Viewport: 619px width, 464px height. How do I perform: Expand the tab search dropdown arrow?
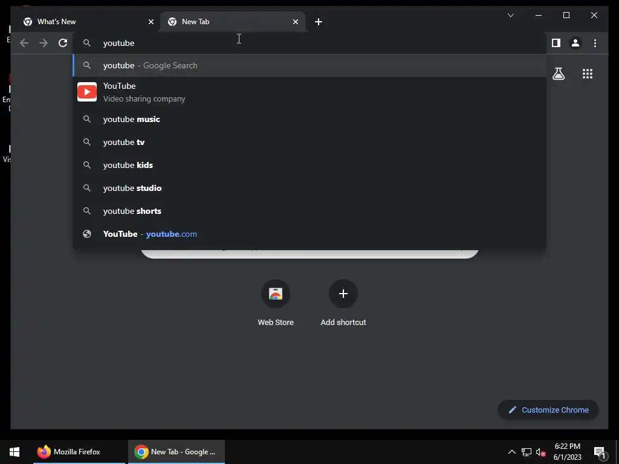(x=510, y=15)
